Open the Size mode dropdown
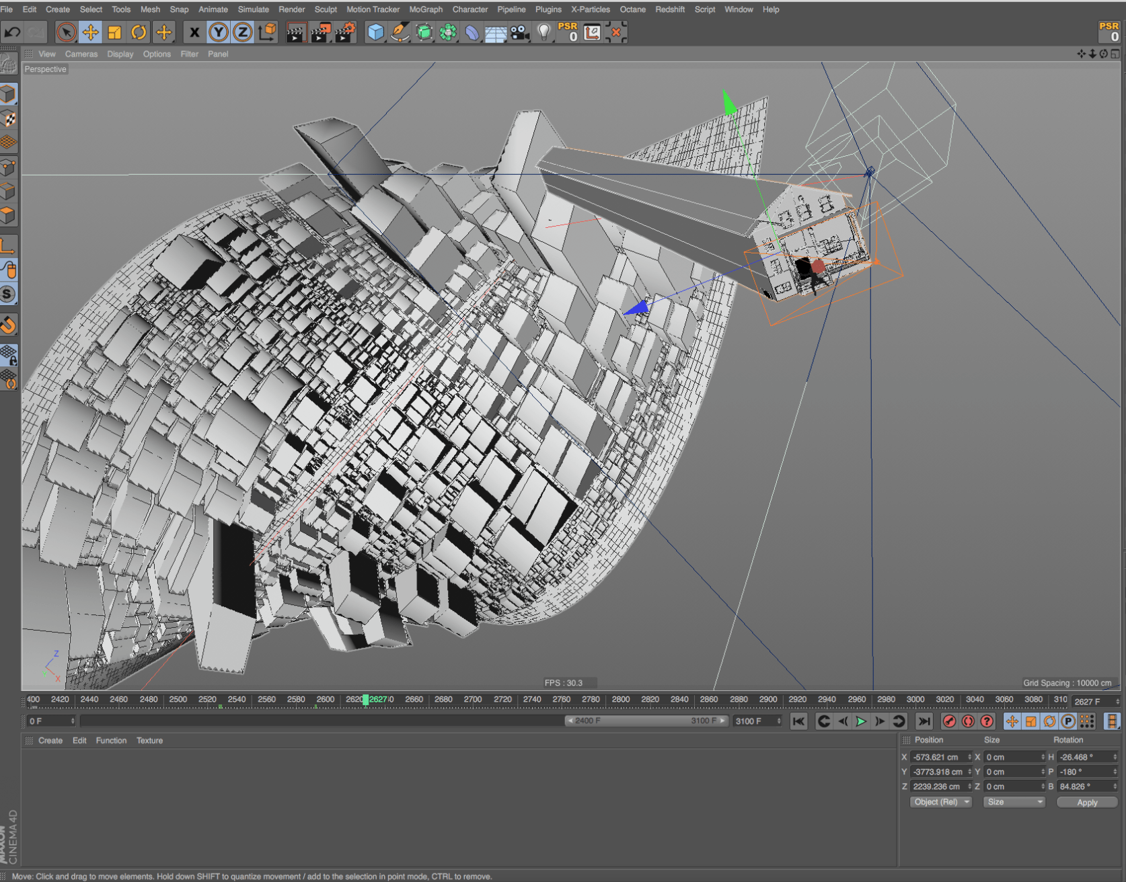Viewport: 1126px width, 882px height. tap(1014, 802)
